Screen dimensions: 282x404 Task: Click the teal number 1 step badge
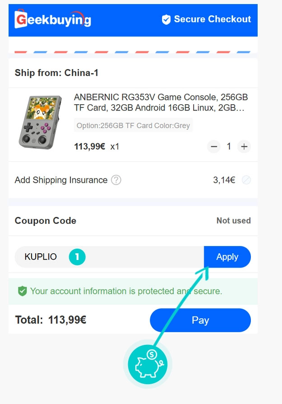(x=77, y=257)
